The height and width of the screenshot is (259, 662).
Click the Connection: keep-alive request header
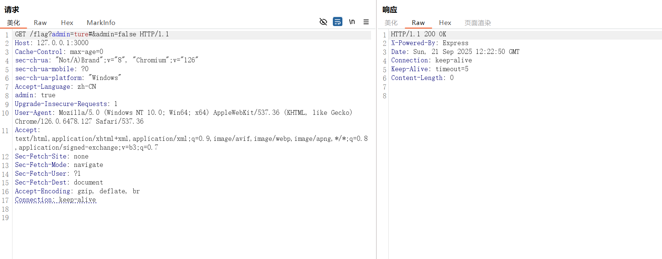tap(55, 200)
